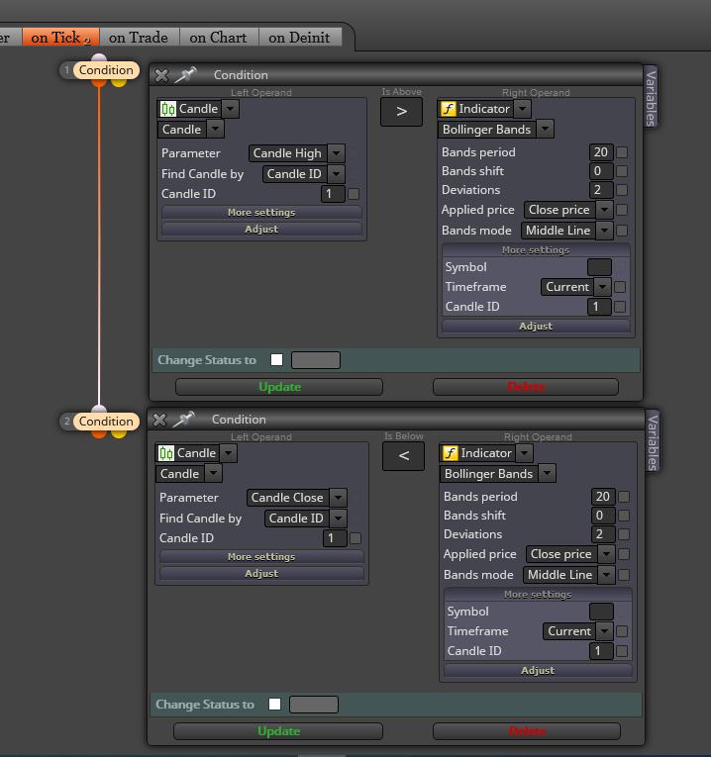Tick Change Status to checkbox in first Condition
This screenshot has height=757, width=711.
(276, 359)
